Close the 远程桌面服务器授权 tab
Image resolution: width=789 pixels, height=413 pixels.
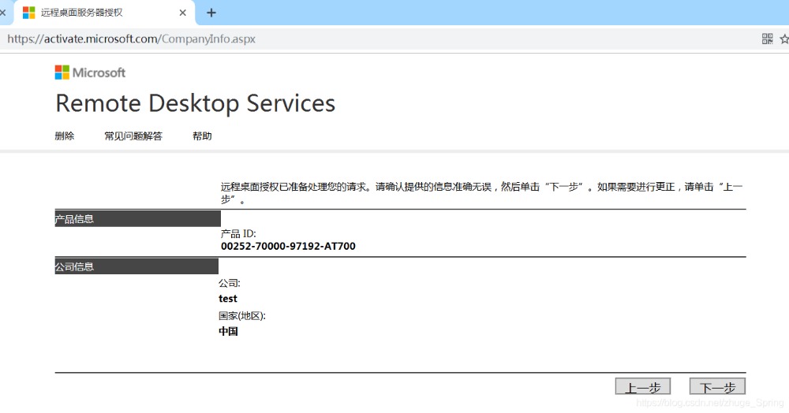tap(183, 13)
